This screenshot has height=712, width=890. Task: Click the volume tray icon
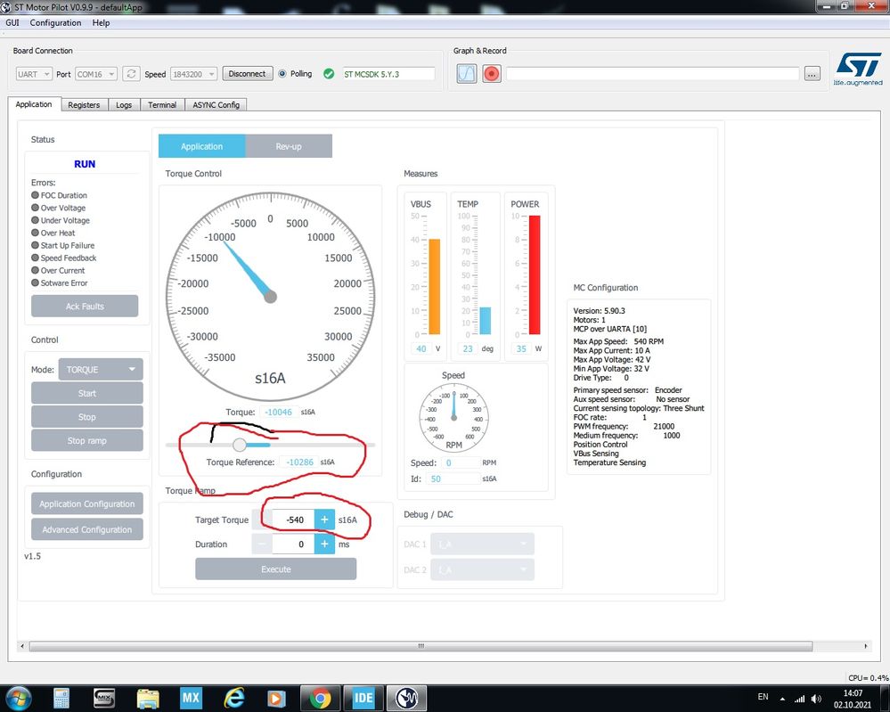[x=816, y=699]
